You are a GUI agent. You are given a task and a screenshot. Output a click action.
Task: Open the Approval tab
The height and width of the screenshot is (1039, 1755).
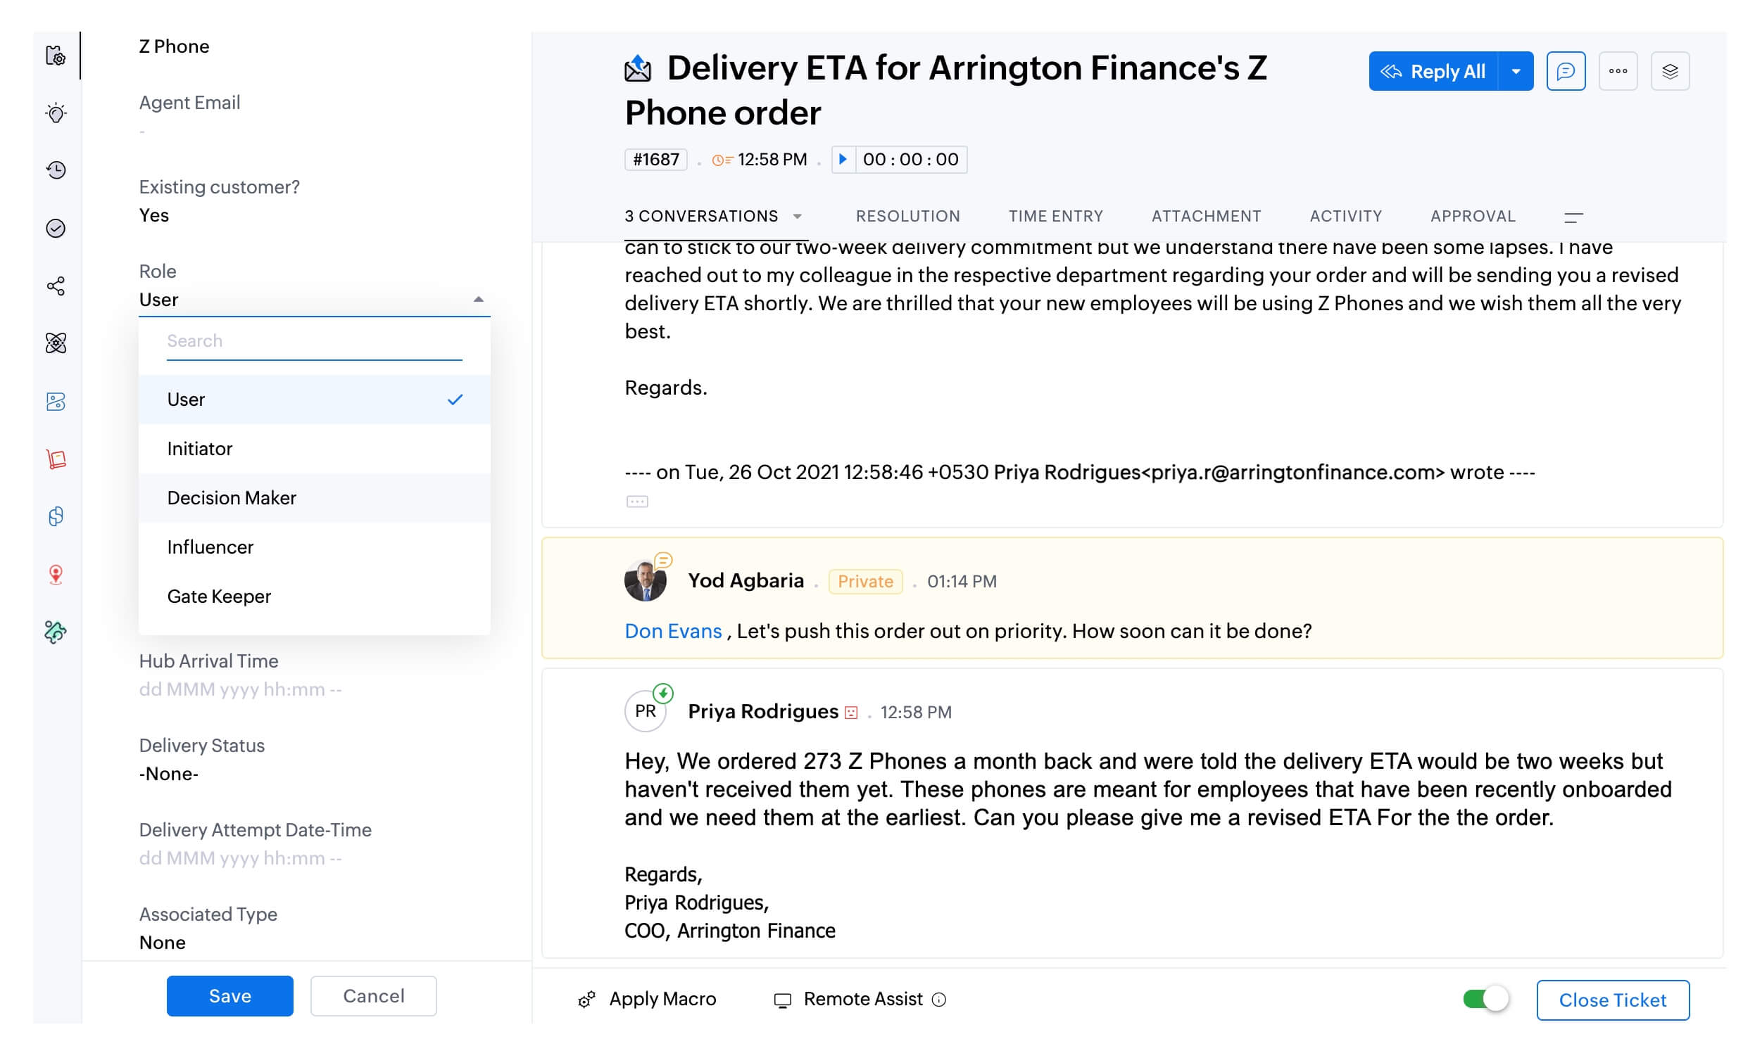click(x=1473, y=217)
